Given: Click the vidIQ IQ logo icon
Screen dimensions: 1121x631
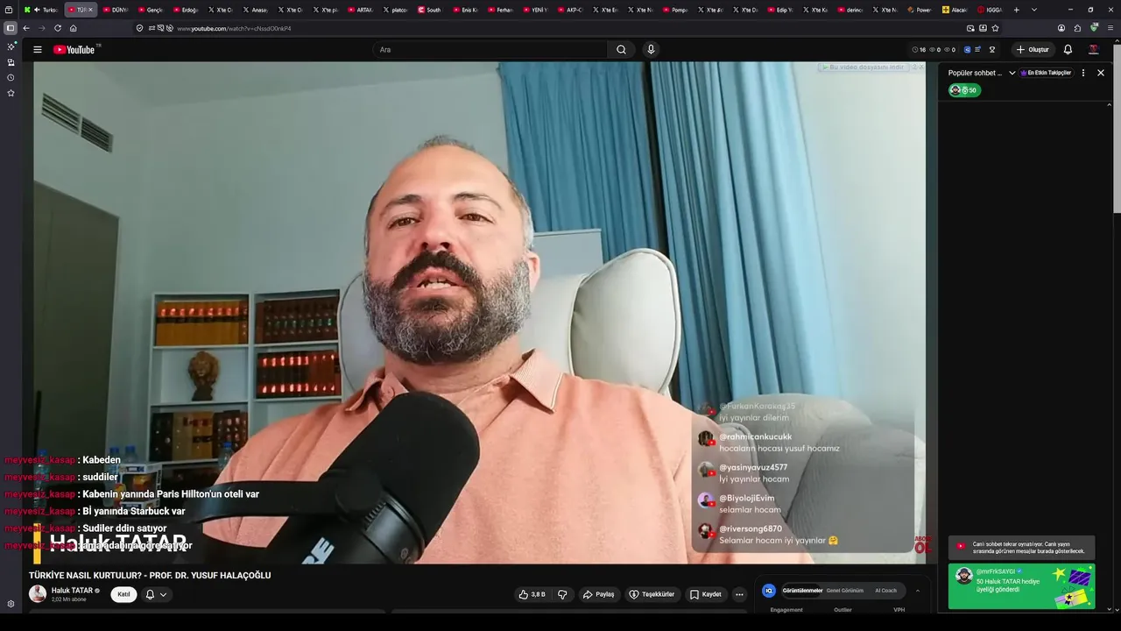Looking at the screenshot, I should pyautogui.click(x=769, y=591).
